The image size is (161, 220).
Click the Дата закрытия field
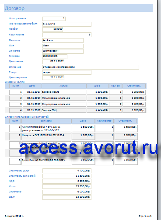[53, 77]
